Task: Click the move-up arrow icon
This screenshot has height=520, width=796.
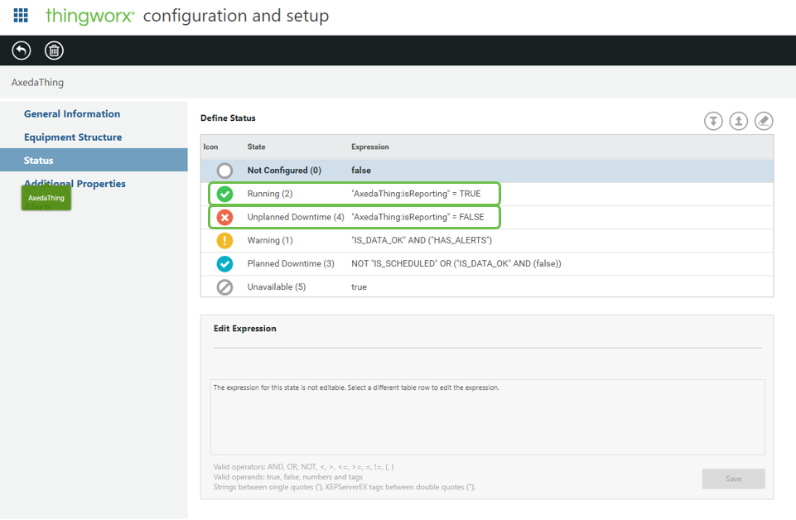Action: click(739, 121)
